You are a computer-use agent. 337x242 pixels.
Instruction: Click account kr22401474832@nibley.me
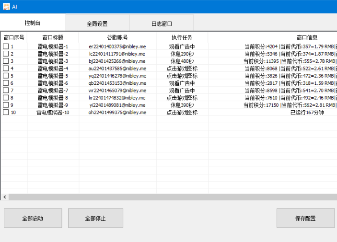[117, 98]
